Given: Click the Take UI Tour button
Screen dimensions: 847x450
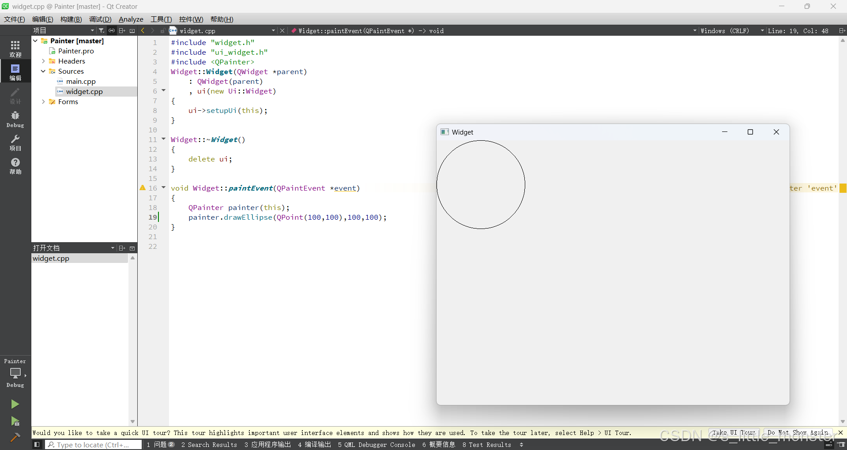Looking at the screenshot, I should pyautogui.click(x=734, y=433).
